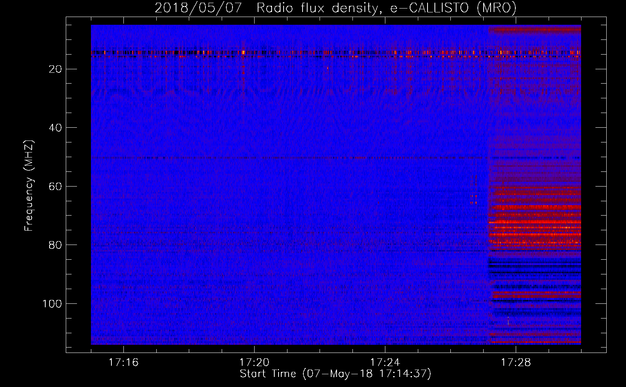Click the 20 MHz frequency tick label

point(56,69)
